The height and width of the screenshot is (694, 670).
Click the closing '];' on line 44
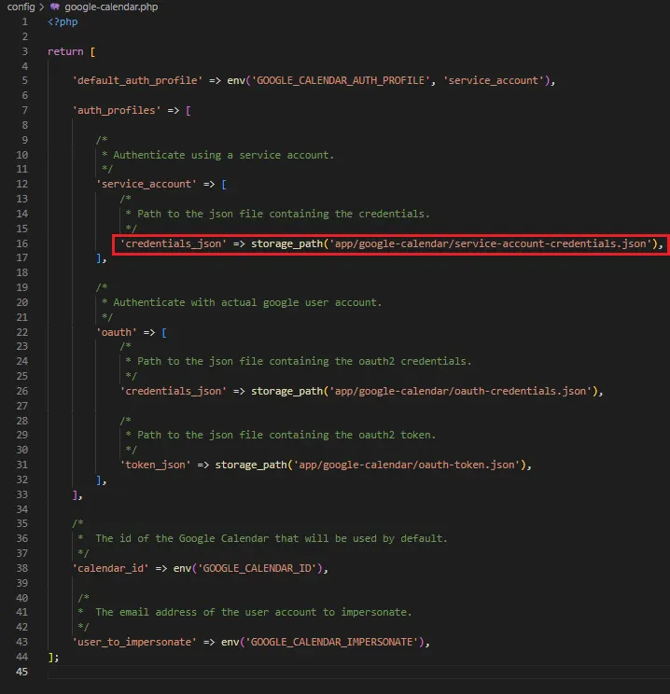pos(53,657)
